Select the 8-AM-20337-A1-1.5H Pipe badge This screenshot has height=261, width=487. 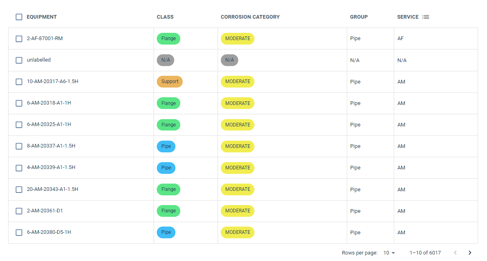pyautogui.click(x=166, y=146)
